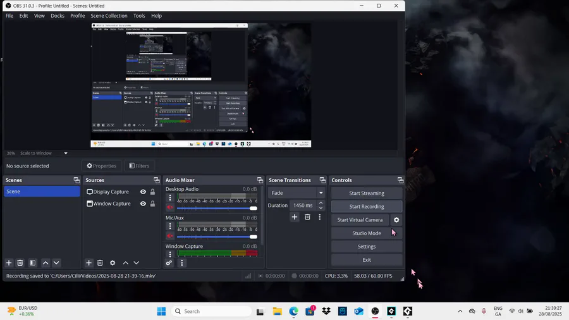The width and height of the screenshot is (569, 320).
Task: Open the Scene Collection menu
Action: [x=109, y=16]
